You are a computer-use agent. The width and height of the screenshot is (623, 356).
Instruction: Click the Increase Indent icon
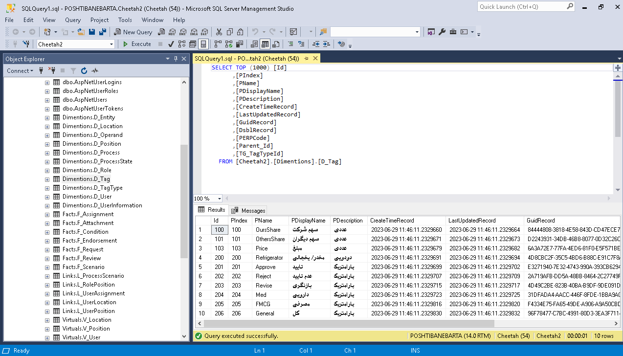point(326,44)
